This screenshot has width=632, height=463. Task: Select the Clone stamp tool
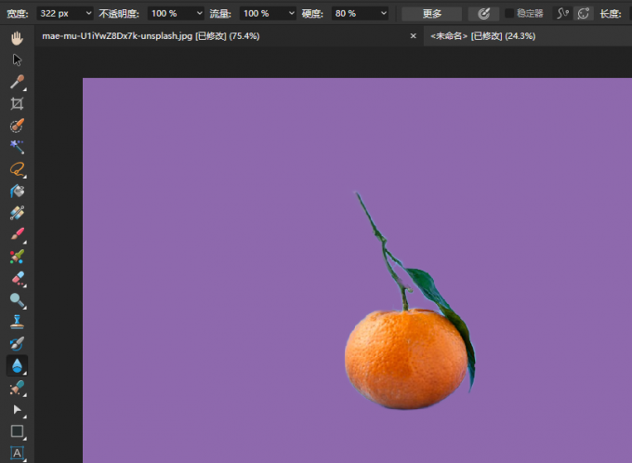pyautogui.click(x=17, y=322)
